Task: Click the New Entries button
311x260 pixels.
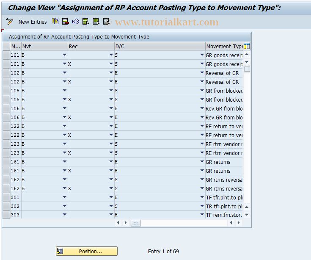Action: coord(33,22)
